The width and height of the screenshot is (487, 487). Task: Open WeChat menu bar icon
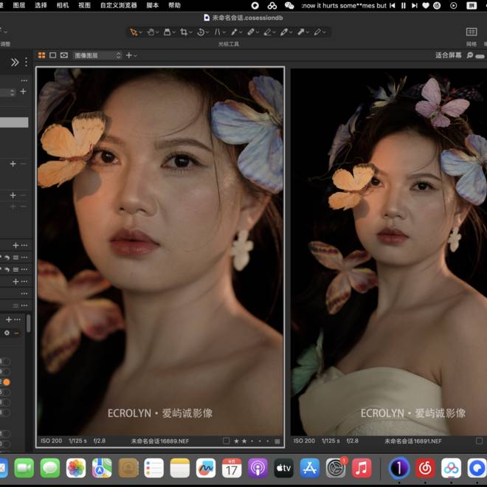point(289,5)
